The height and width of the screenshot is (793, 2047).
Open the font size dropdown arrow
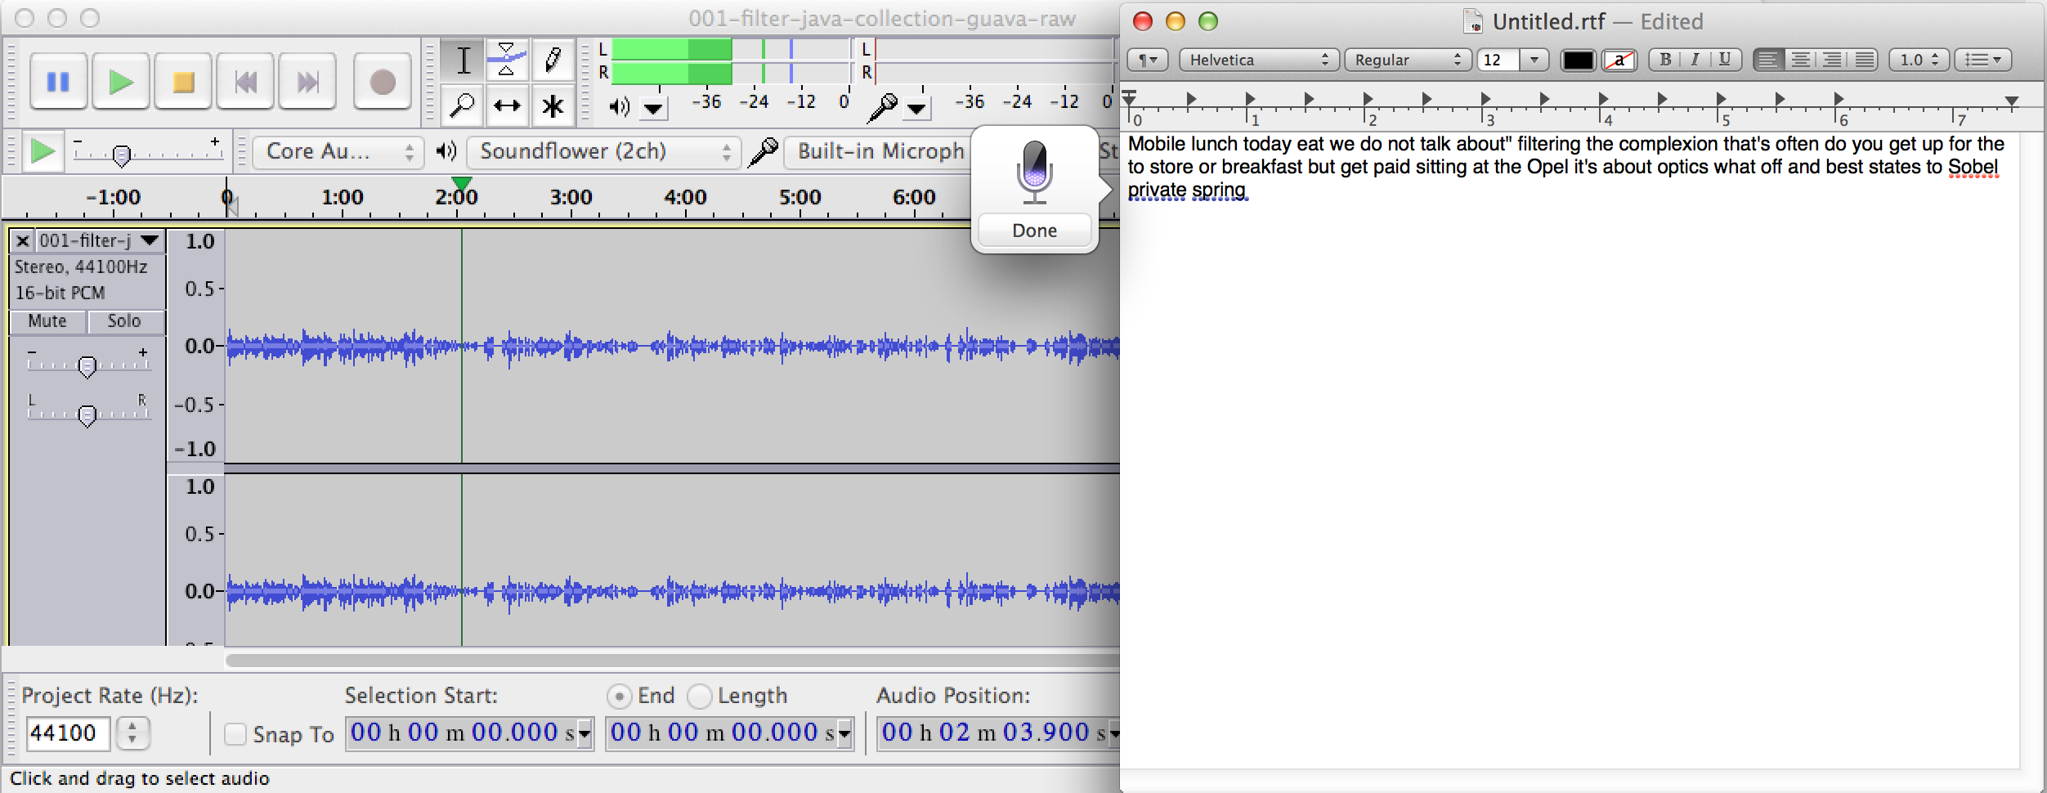click(x=1534, y=60)
